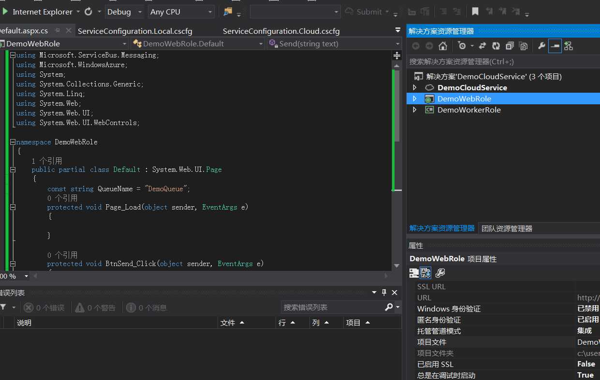Open property pages wrench icon in Properties panel
The width and height of the screenshot is (600, 380).
point(440,273)
